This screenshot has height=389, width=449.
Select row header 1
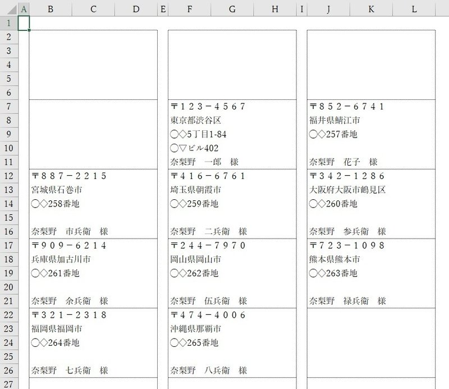click(x=9, y=23)
